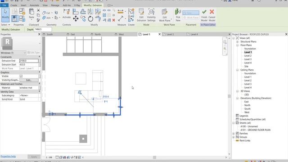Click the red Delete X icon
The width and height of the screenshot is (288, 162).
click(114, 20)
